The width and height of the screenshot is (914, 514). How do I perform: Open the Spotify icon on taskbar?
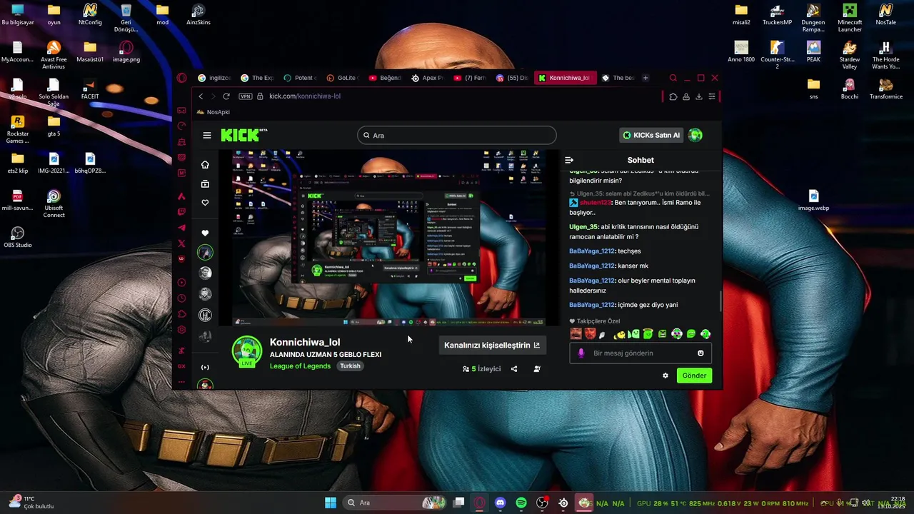point(521,503)
